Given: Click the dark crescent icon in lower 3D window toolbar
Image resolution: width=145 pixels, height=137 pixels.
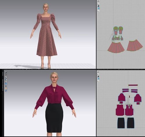Looking at the screenshot, I should click(6, 86).
